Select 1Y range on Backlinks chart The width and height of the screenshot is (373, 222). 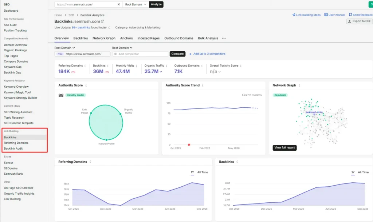point(353,173)
